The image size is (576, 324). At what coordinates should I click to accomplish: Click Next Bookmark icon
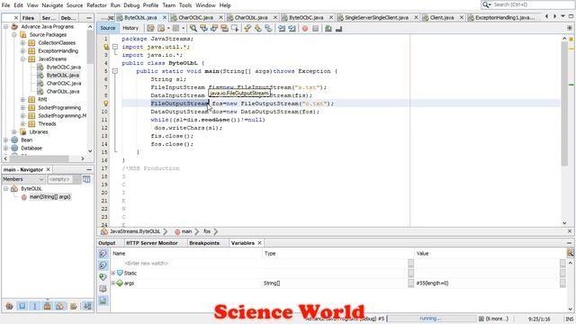coord(258,28)
